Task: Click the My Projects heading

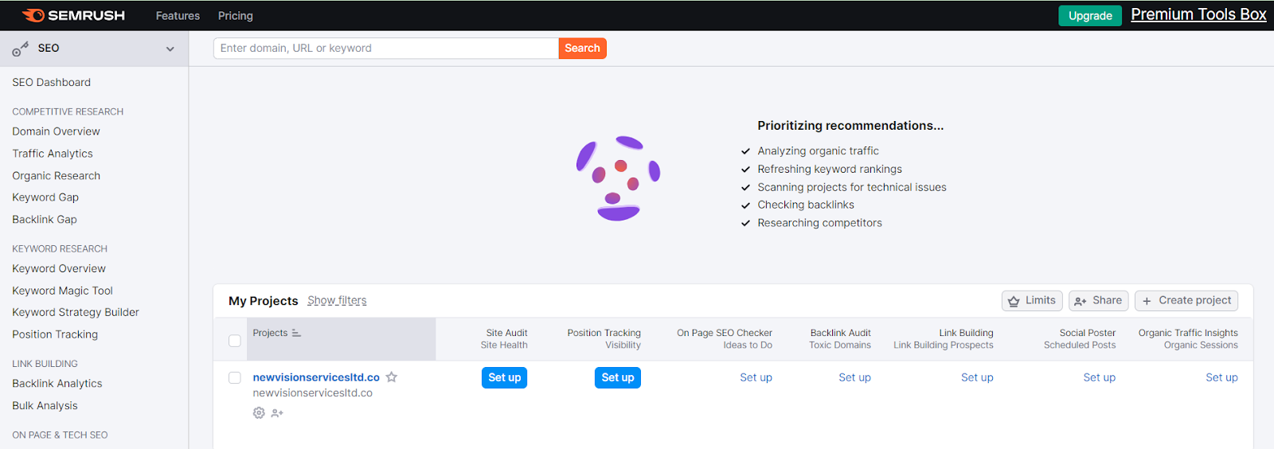Action: click(x=263, y=301)
